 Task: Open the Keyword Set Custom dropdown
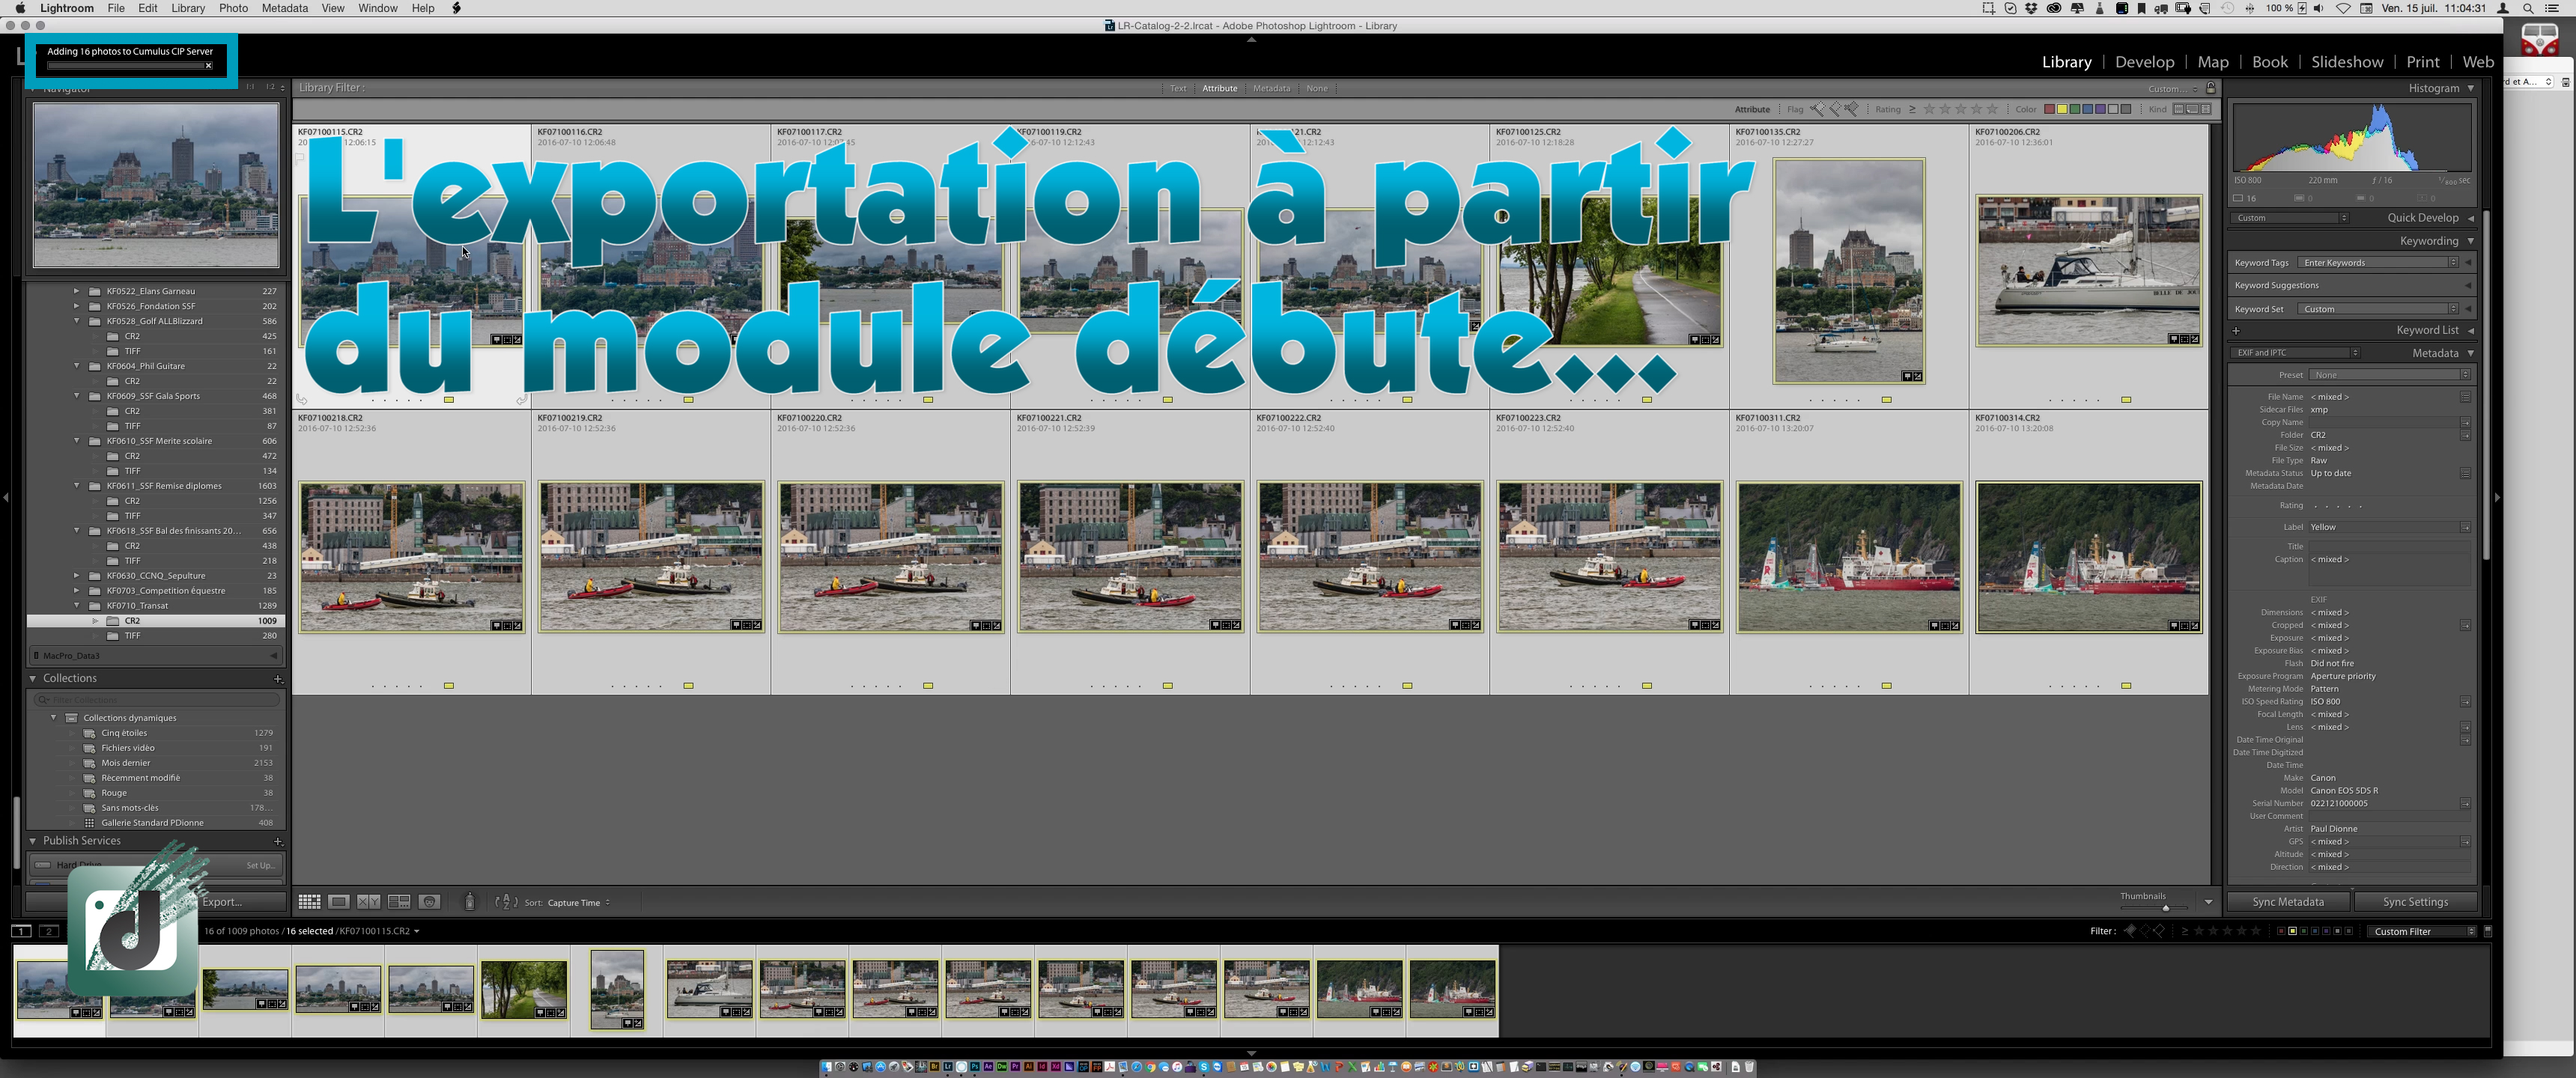point(2378,309)
